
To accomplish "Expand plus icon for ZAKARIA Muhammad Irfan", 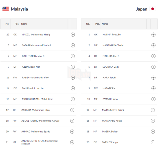I will pos(72,110).
